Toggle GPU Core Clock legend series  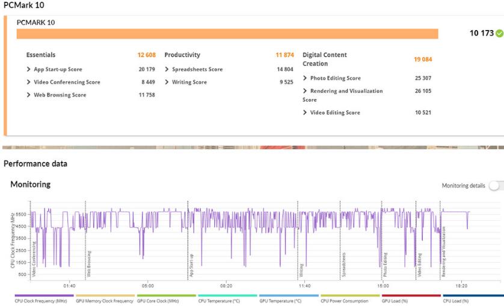[158, 301]
